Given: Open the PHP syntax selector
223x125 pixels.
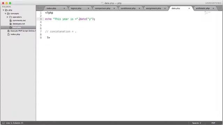Looking at the screenshot, I should pos(213,123).
